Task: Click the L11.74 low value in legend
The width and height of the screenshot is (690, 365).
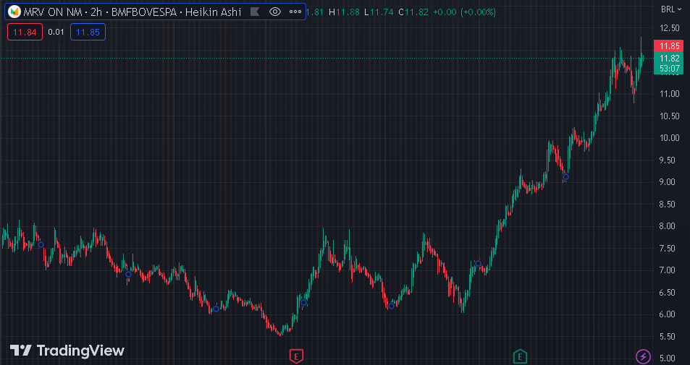Action: point(379,12)
